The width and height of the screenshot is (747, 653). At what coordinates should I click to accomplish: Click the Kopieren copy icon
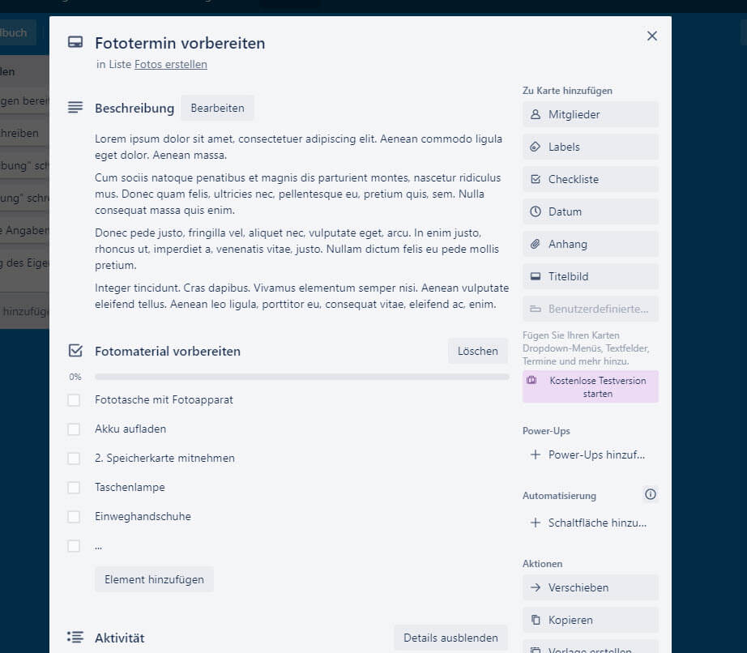pos(535,620)
